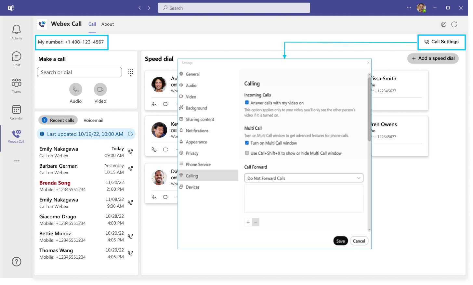Open the Do Not Forward Calls dropdown
The height and width of the screenshot is (285, 473).
[x=303, y=178]
